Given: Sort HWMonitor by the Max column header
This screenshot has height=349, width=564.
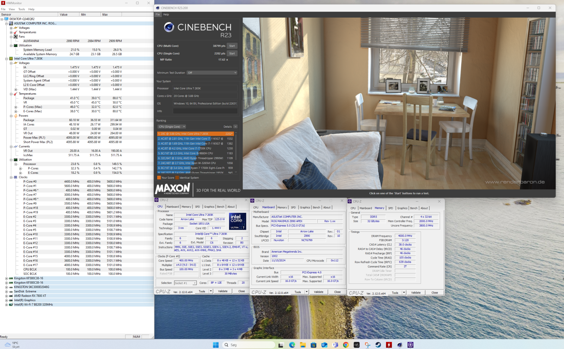Looking at the screenshot, I should coord(111,14).
